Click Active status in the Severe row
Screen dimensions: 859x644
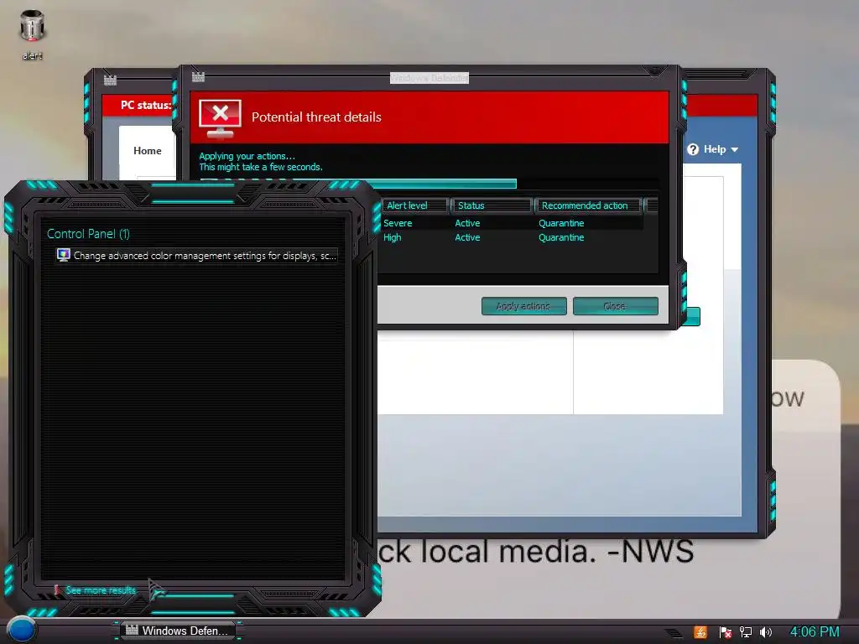(467, 223)
